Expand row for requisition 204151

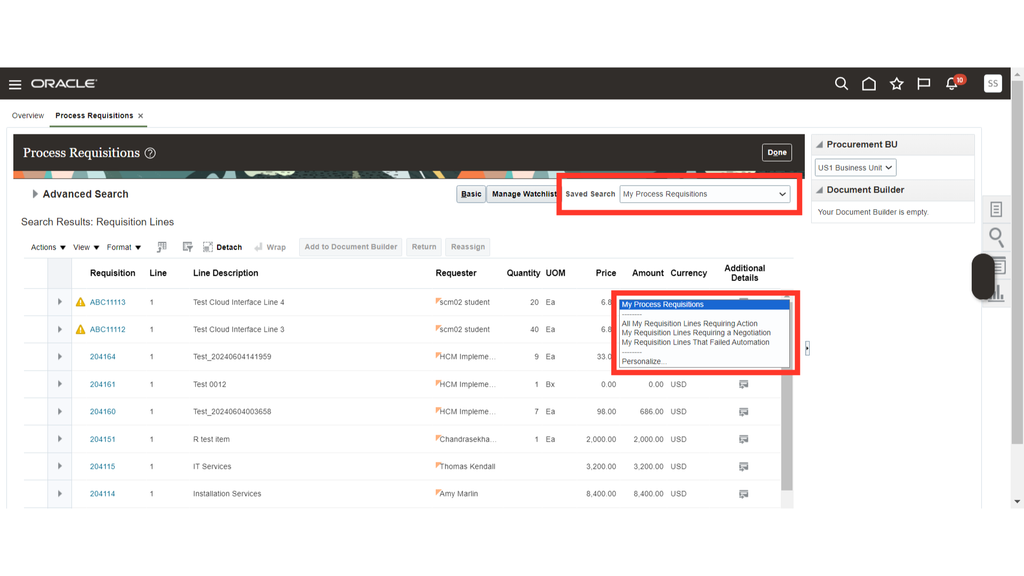pyautogui.click(x=60, y=439)
